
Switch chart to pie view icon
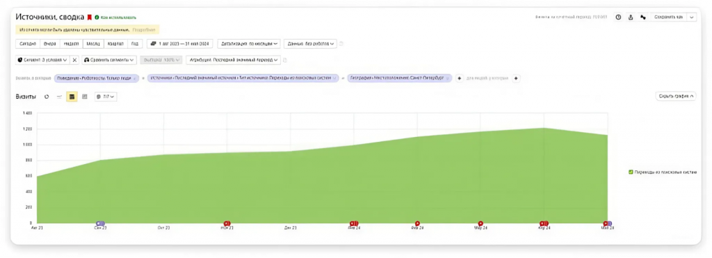[47, 96]
